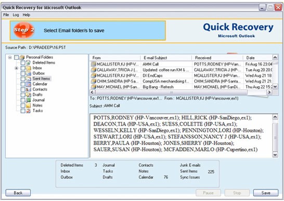284x201 pixels.
Task: Check the Contacts checkbox
Action: (23, 89)
